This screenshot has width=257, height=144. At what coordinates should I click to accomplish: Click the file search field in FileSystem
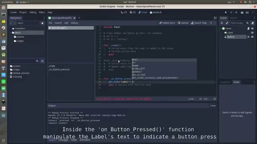click(x=22, y=61)
